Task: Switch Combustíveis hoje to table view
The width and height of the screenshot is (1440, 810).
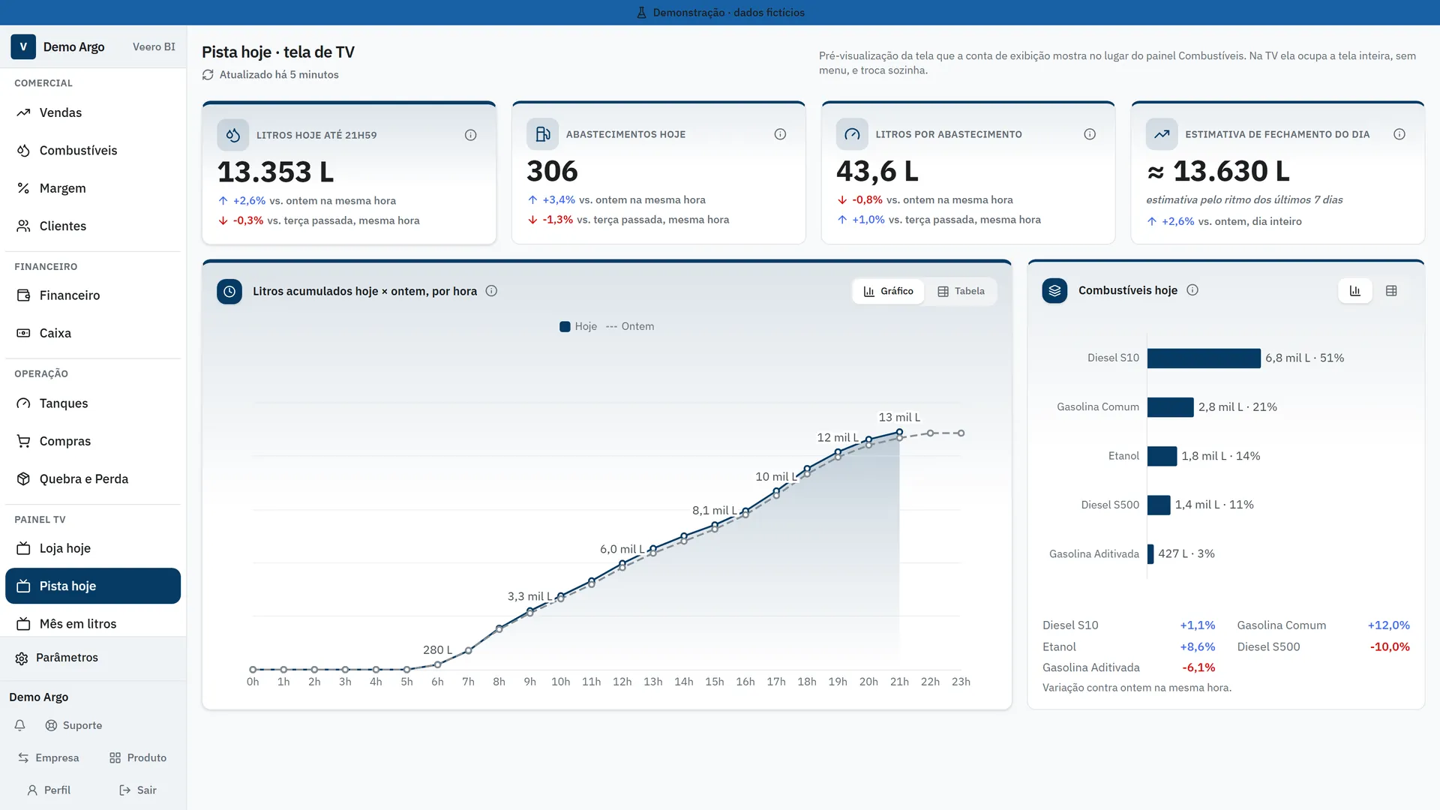Action: click(x=1391, y=291)
